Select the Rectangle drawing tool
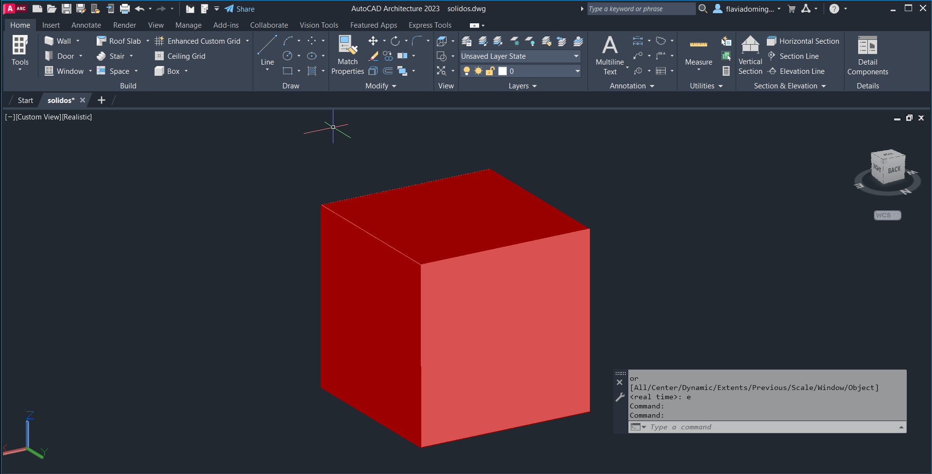932x474 pixels. click(x=288, y=71)
